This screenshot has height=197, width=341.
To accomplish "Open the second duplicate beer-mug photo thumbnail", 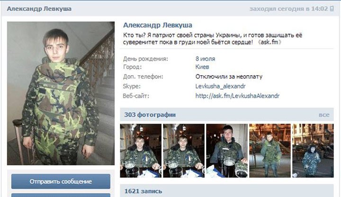I will pyautogui.click(x=184, y=151).
